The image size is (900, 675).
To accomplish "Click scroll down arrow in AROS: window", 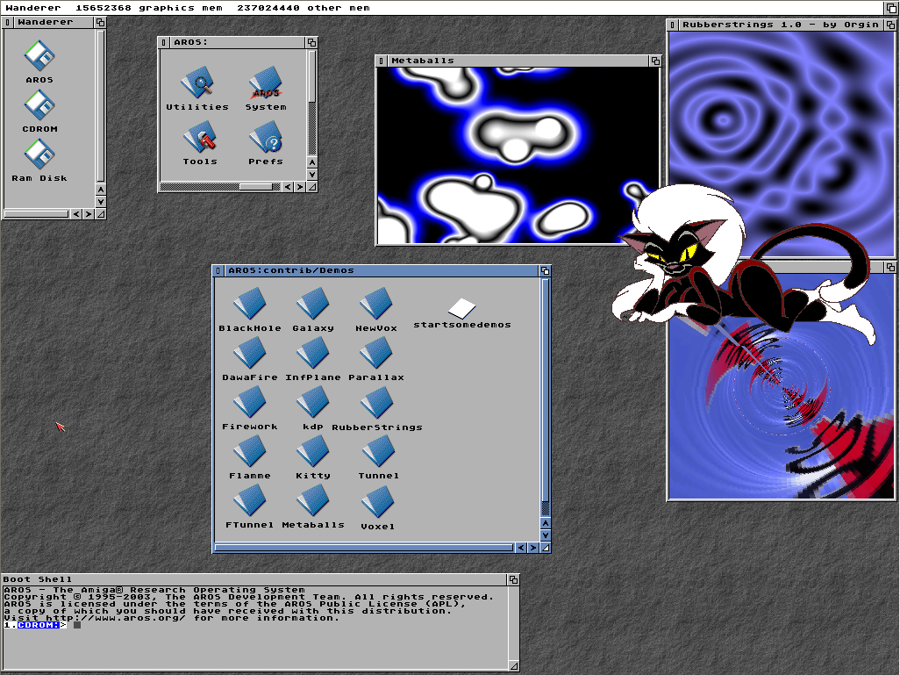I will click(x=311, y=175).
